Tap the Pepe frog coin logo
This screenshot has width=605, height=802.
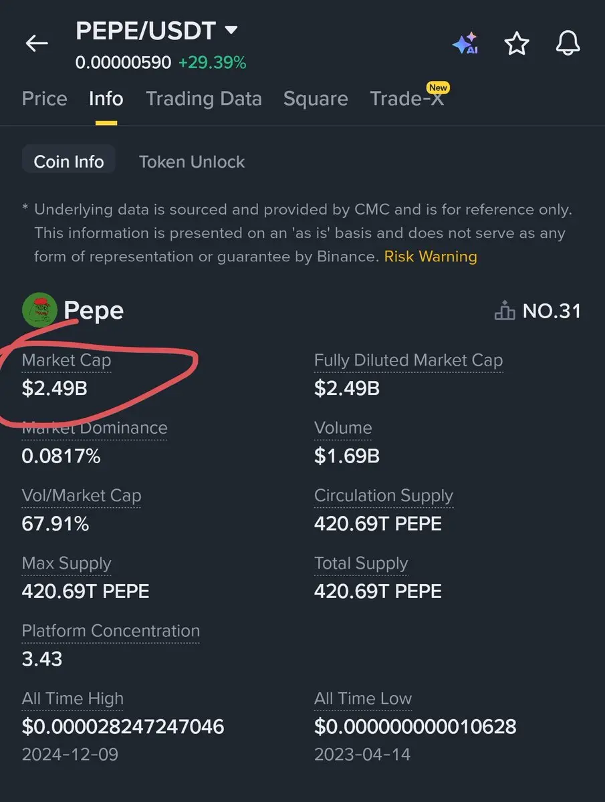click(x=39, y=311)
